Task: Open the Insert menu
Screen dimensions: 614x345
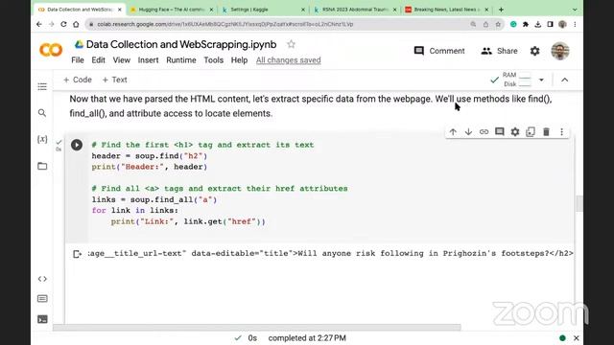Action: point(148,60)
